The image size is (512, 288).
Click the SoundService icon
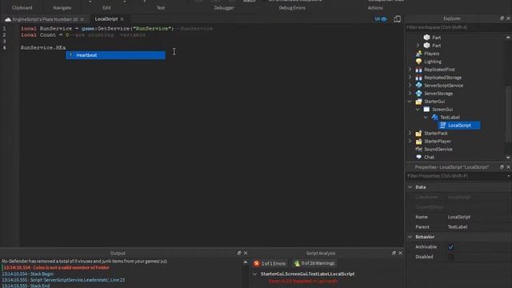(418, 150)
